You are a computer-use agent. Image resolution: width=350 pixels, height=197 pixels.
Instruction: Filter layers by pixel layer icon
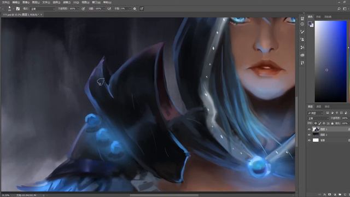(328, 113)
